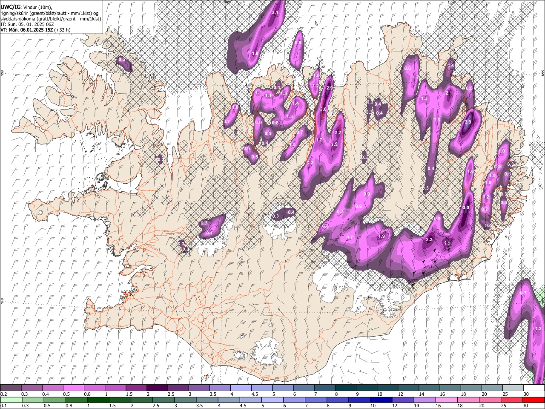
Task: Click the 2.2 precipitation value on the map
Action: (338, 133)
